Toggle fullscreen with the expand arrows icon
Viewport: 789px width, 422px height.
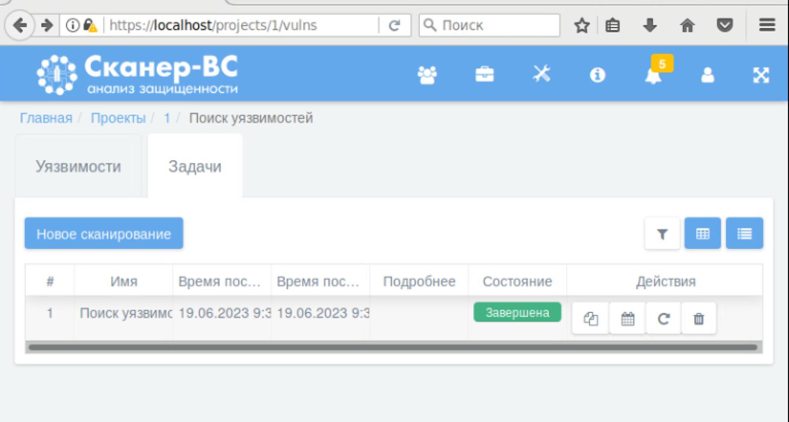(x=761, y=75)
